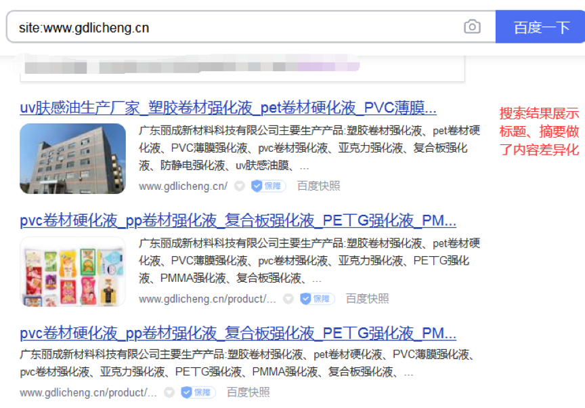Click the 保障 shield badge in second result

point(317,299)
